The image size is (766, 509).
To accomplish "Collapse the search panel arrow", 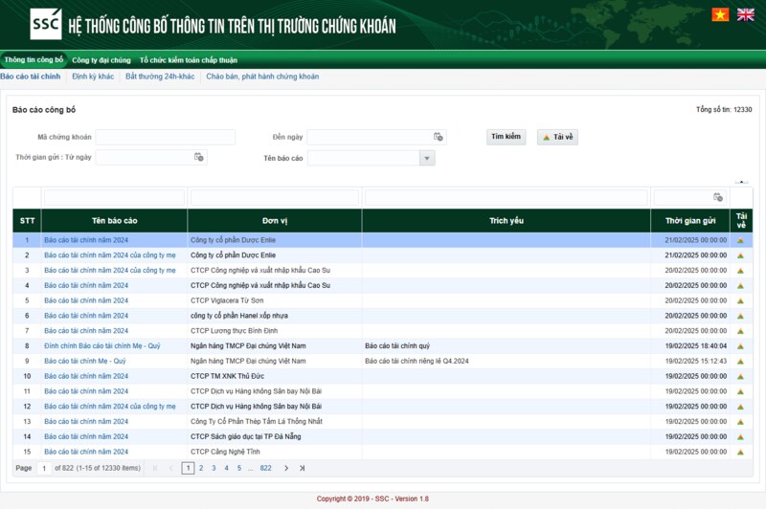I will [741, 182].
